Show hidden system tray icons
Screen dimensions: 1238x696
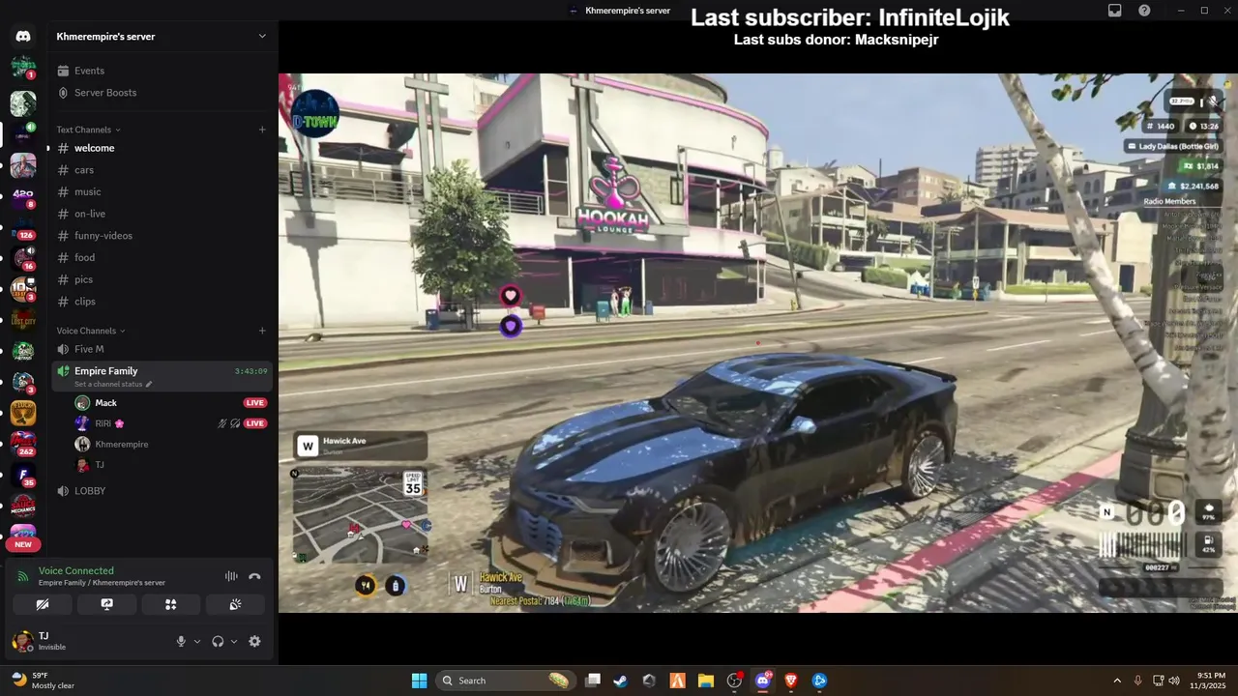tap(1117, 681)
